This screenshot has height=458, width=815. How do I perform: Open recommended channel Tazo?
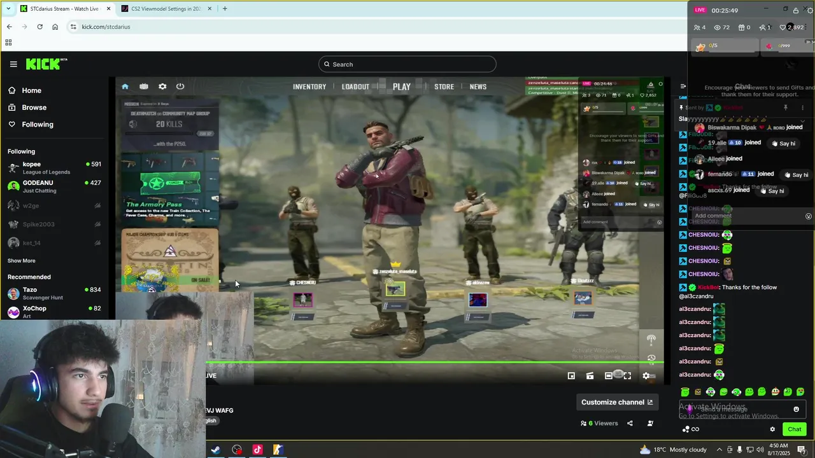tap(54, 293)
